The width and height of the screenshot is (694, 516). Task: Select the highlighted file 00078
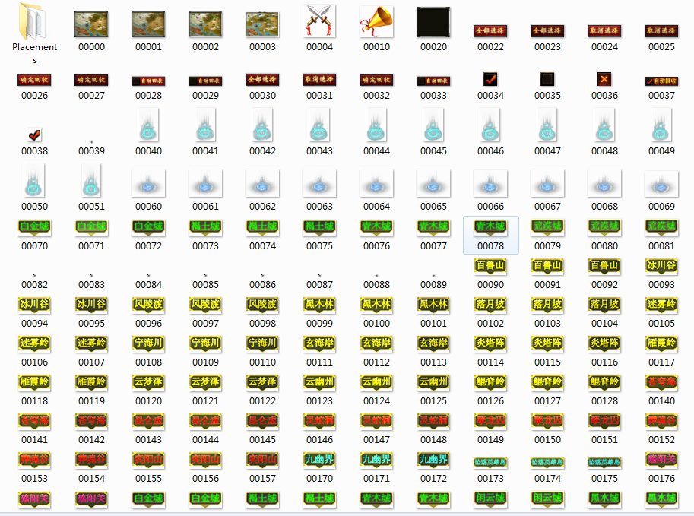(x=490, y=227)
